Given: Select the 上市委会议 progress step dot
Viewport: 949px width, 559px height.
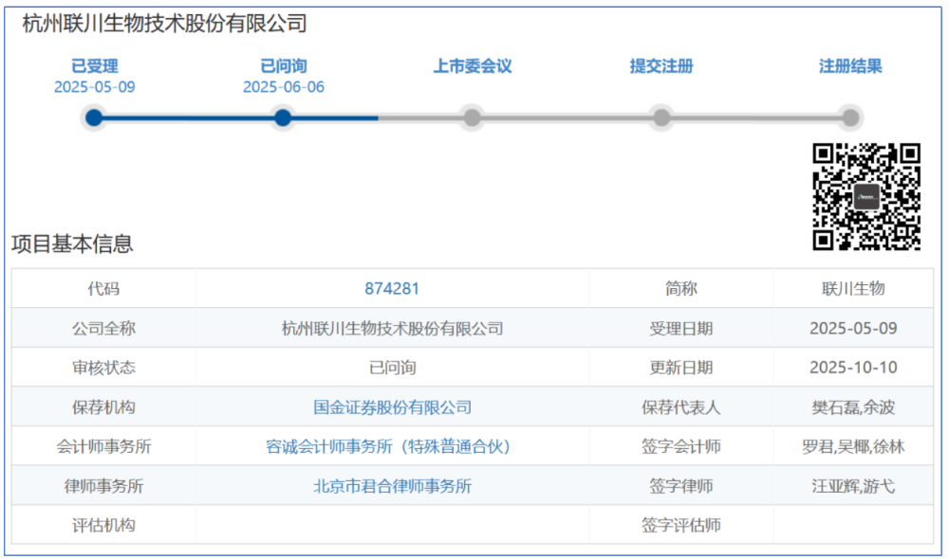Looking at the screenshot, I should [472, 117].
